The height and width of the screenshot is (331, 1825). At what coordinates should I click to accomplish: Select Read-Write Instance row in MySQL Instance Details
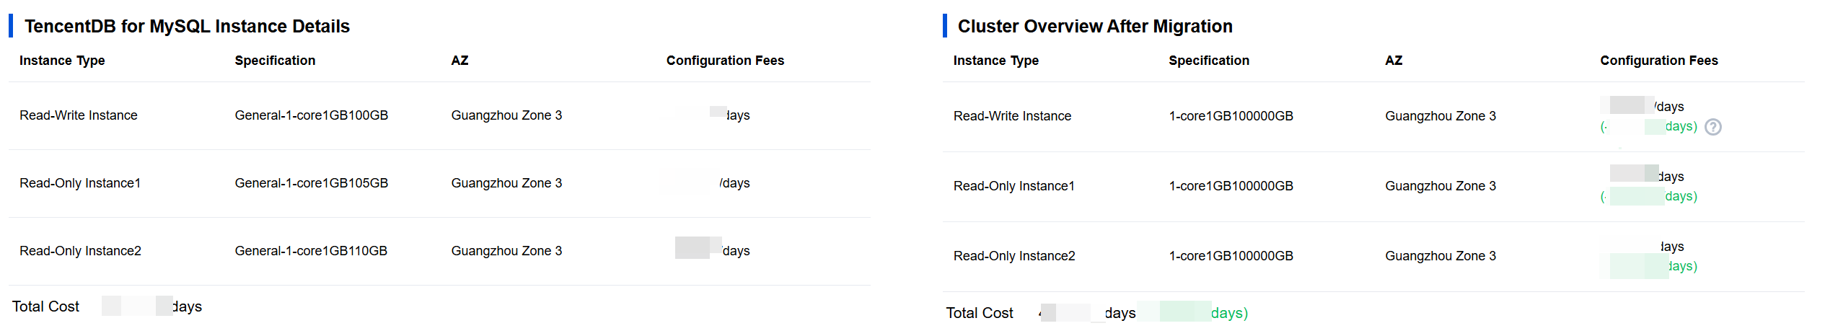pos(78,115)
